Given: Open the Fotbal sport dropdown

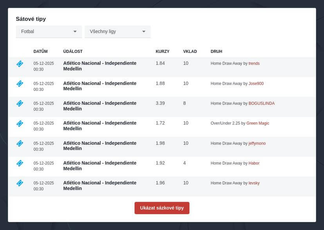Looking at the screenshot, I should (49, 32).
